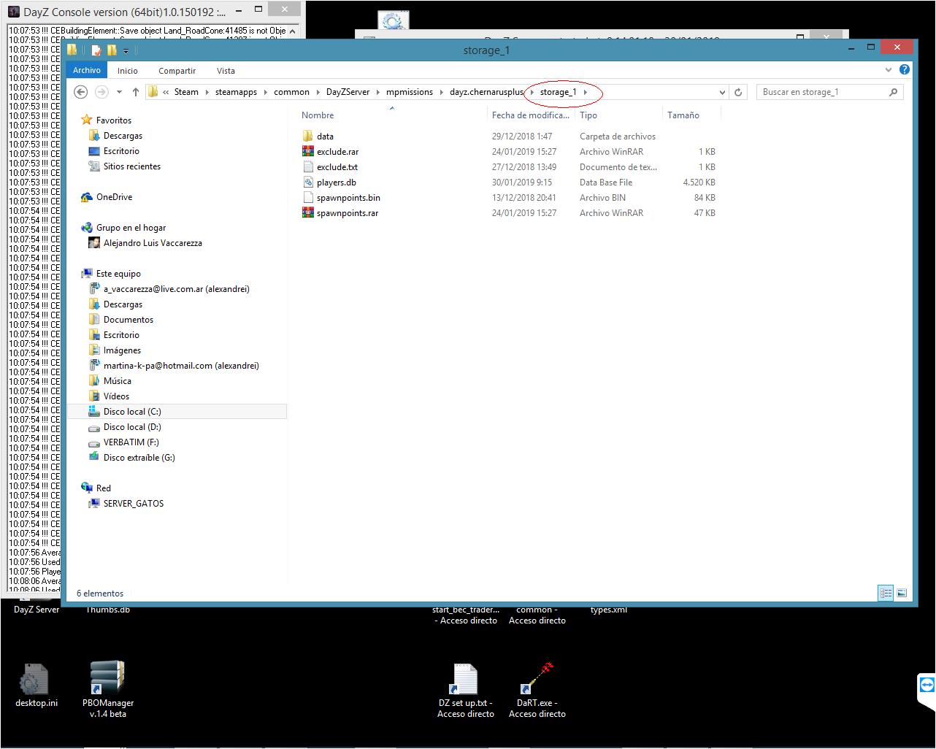
Task: Open the Archivo ribbon tab
Action: pos(86,70)
